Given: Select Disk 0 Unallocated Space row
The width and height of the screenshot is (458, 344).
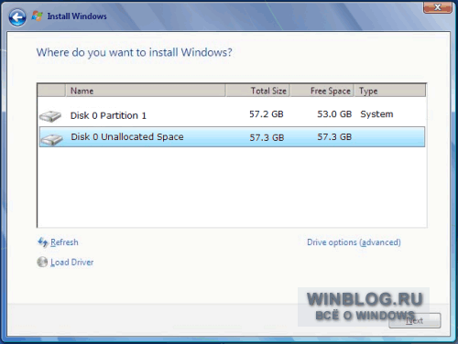Looking at the screenshot, I should pyautogui.click(x=232, y=137).
